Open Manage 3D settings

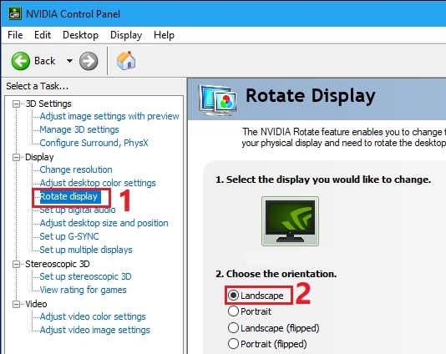[79, 129]
